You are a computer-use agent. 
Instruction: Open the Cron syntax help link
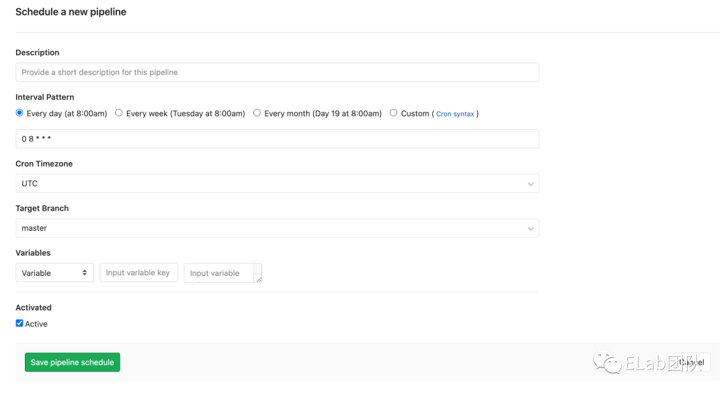[x=455, y=114]
